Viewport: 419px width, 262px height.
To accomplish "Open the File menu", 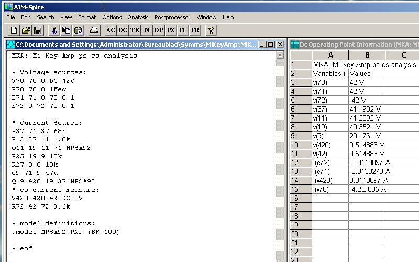I will tap(10, 17).
